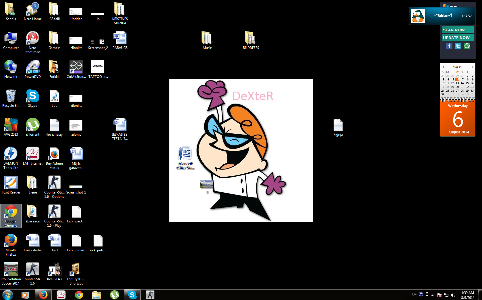Open the Nero Home shortcut
This screenshot has width=482, height=300.
(32, 11)
